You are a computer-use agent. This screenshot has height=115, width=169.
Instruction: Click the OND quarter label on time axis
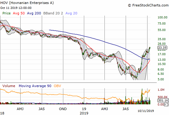(63, 109)
